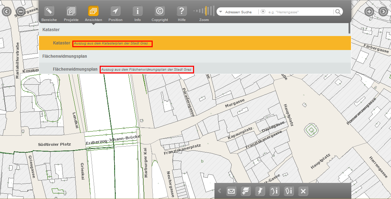Zoom out with the minus button
The width and height of the screenshot is (391, 199).
click(21, 12)
